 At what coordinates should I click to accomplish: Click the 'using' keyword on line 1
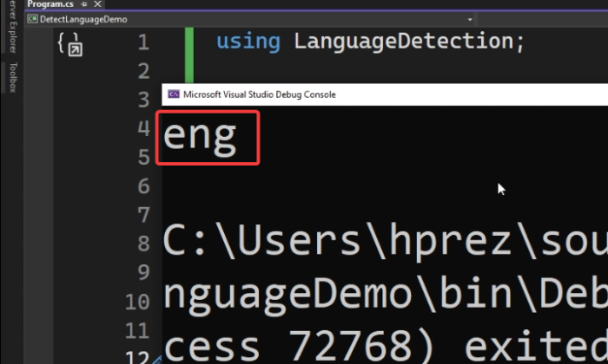[248, 42]
